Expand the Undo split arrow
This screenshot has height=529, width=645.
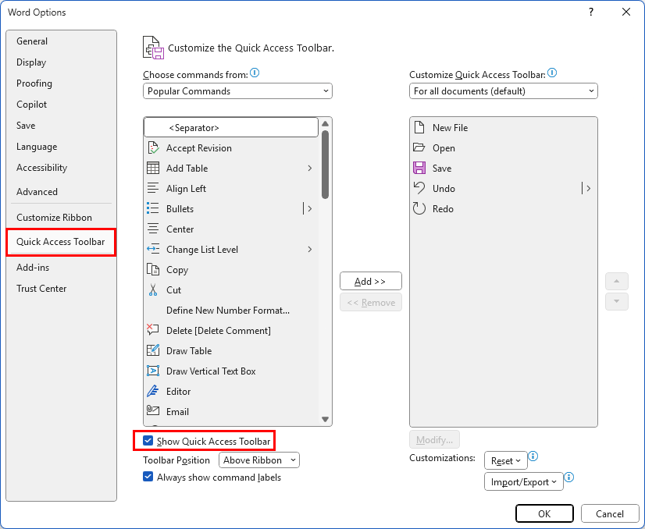(x=589, y=188)
